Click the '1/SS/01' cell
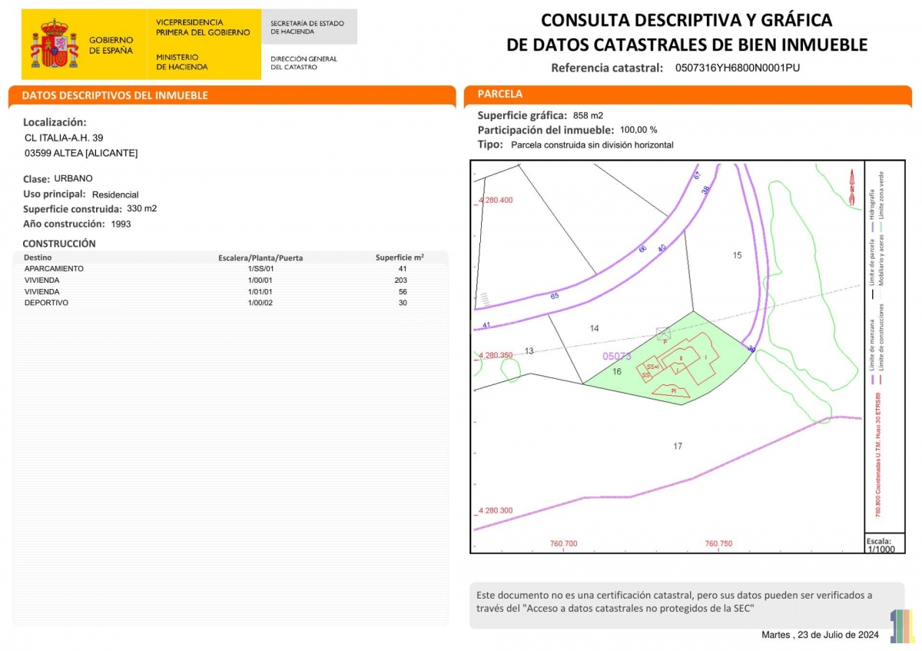The height and width of the screenshot is (651, 922). coord(260,269)
